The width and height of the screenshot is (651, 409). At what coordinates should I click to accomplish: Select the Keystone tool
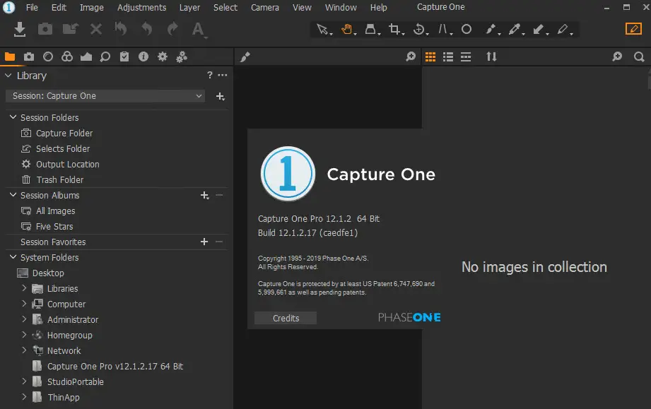(444, 30)
